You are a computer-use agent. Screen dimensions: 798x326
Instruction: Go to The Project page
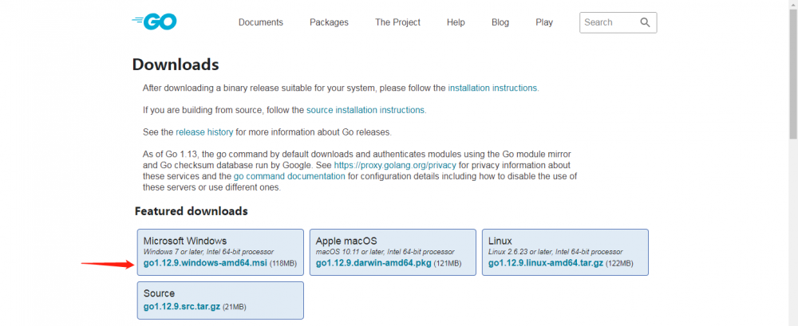pyautogui.click(x=397, y=22)
